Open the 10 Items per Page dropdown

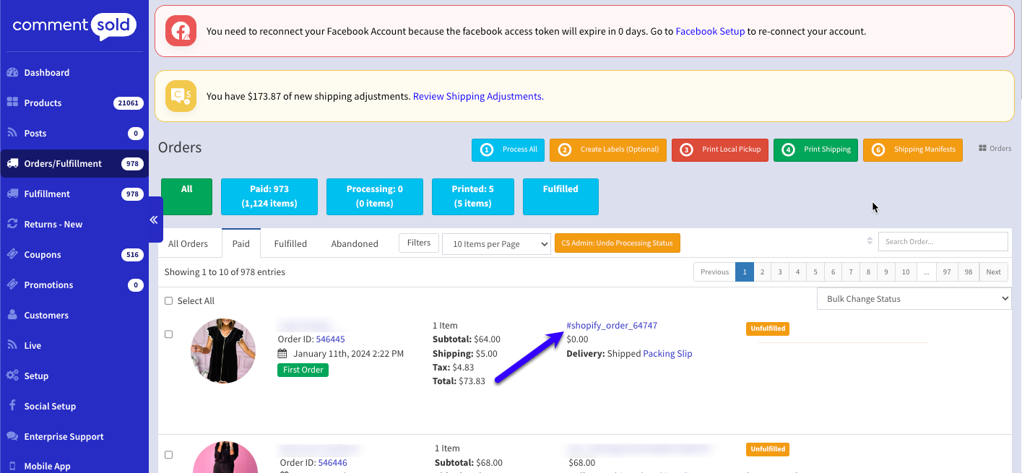[x=496, y=244]
